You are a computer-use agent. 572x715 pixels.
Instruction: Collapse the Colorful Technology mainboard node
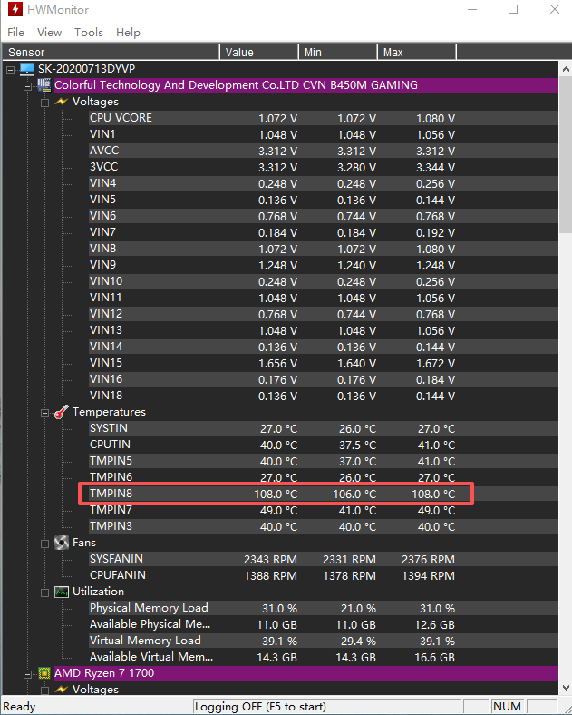[x=28, y=86]
